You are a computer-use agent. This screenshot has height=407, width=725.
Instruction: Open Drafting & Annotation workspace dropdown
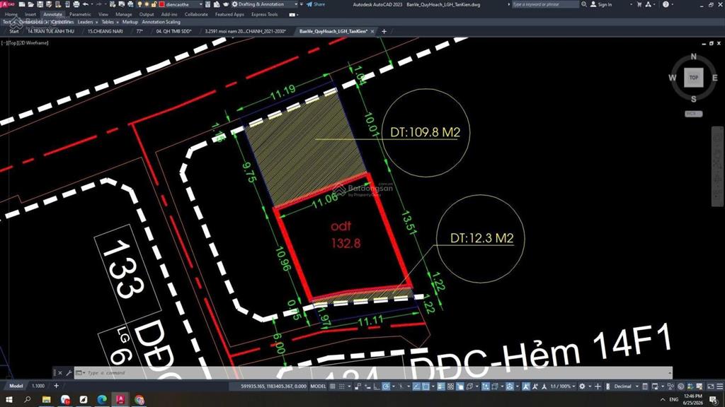pyautogui.click(x=296, y=4)
